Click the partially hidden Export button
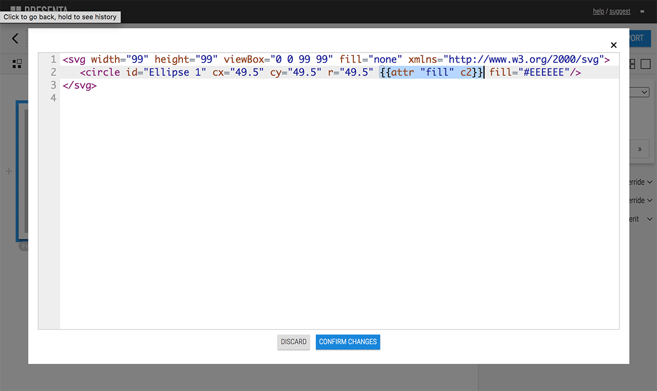657x391 pixels. [x=639, y=38]
